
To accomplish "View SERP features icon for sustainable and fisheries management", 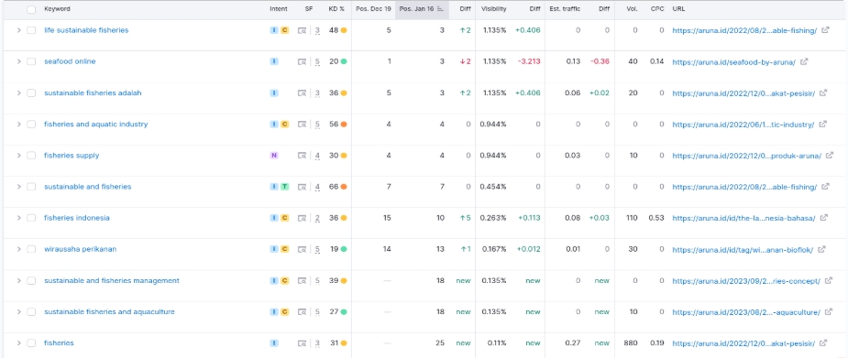I will pos(303,281).
